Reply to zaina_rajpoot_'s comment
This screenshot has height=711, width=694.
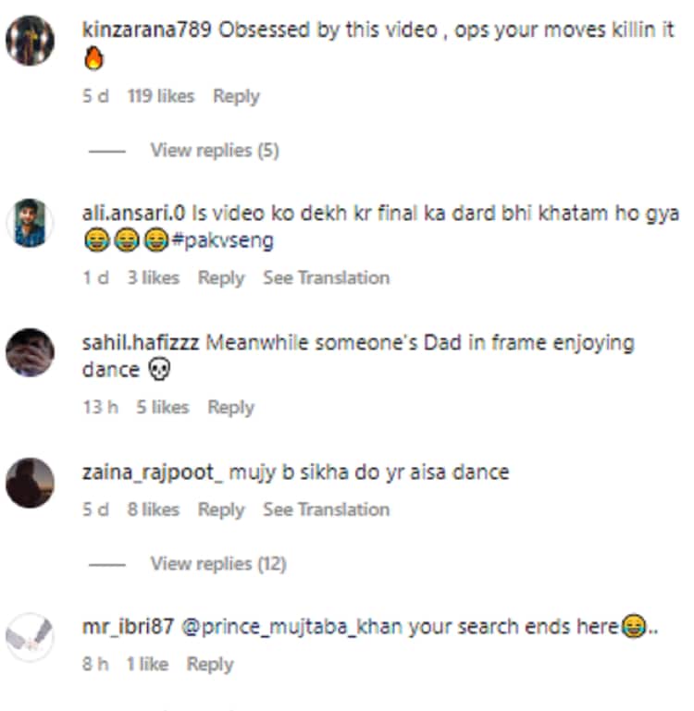coord(221,509)
